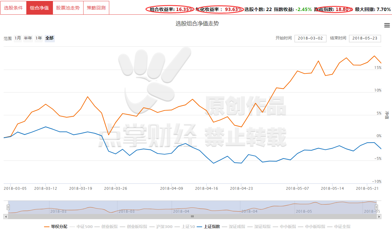Switch to the 选股条件 tab
392x232 pixels.
click(x=13, y=8)
